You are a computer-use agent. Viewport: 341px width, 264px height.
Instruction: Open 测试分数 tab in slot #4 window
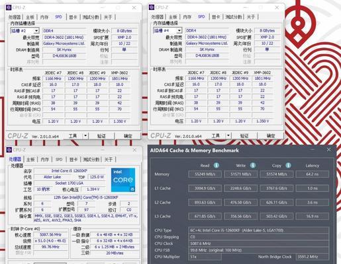click(234, 16)
